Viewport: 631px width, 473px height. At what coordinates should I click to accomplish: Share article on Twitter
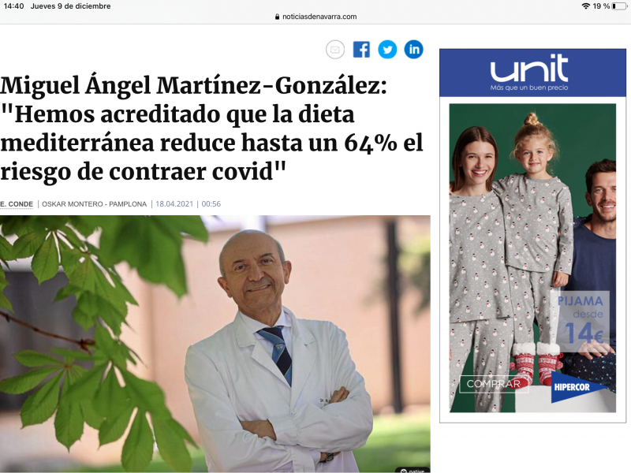(x=387, y=50)
